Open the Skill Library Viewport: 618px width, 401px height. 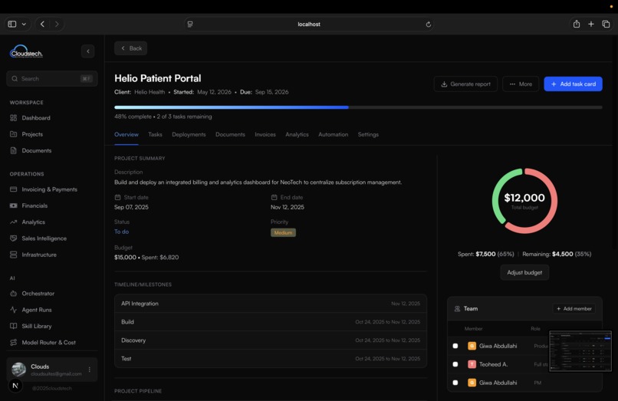31,326
